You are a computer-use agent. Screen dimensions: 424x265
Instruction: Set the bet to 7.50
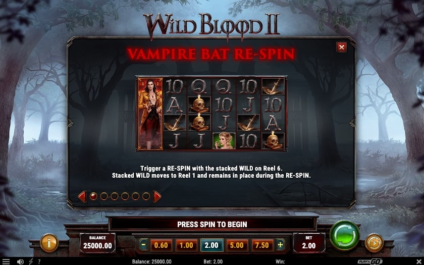click(262, 245)
